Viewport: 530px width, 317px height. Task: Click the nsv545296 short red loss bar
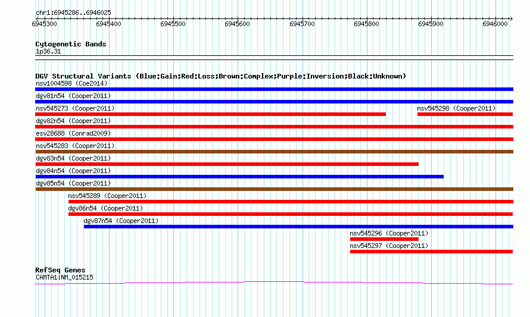(384, 239)
